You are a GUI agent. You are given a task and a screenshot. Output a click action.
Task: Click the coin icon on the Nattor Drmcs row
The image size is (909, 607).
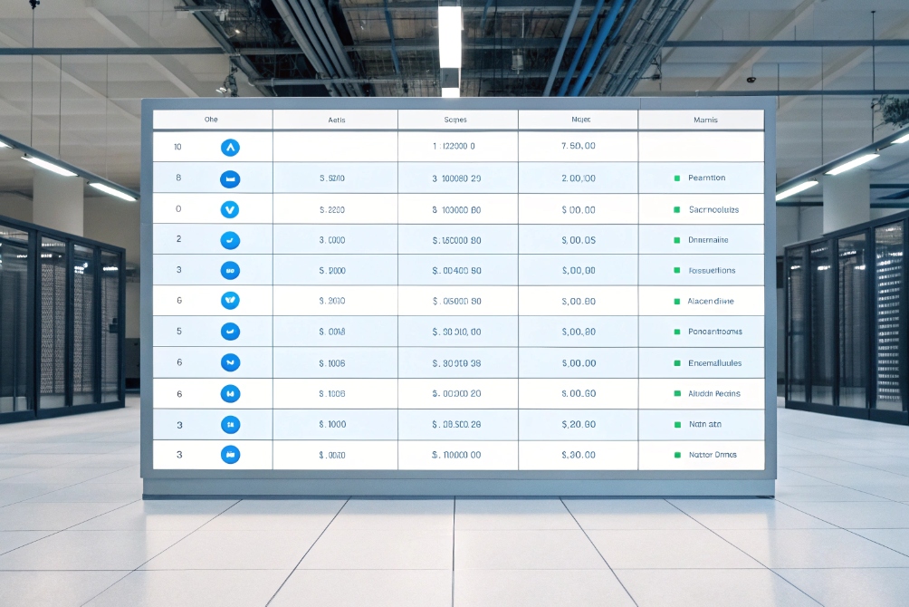click(x=229, y=454)
